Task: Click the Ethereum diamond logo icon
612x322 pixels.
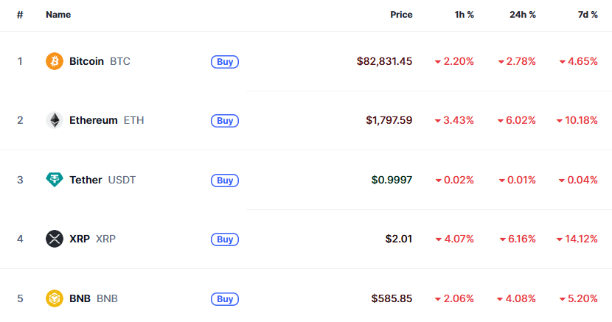Action: pyautogui.click(x=55, y=120)
